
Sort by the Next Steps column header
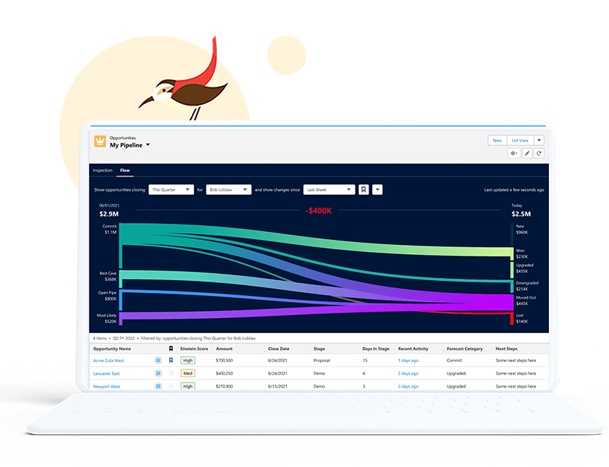[506, 348]
